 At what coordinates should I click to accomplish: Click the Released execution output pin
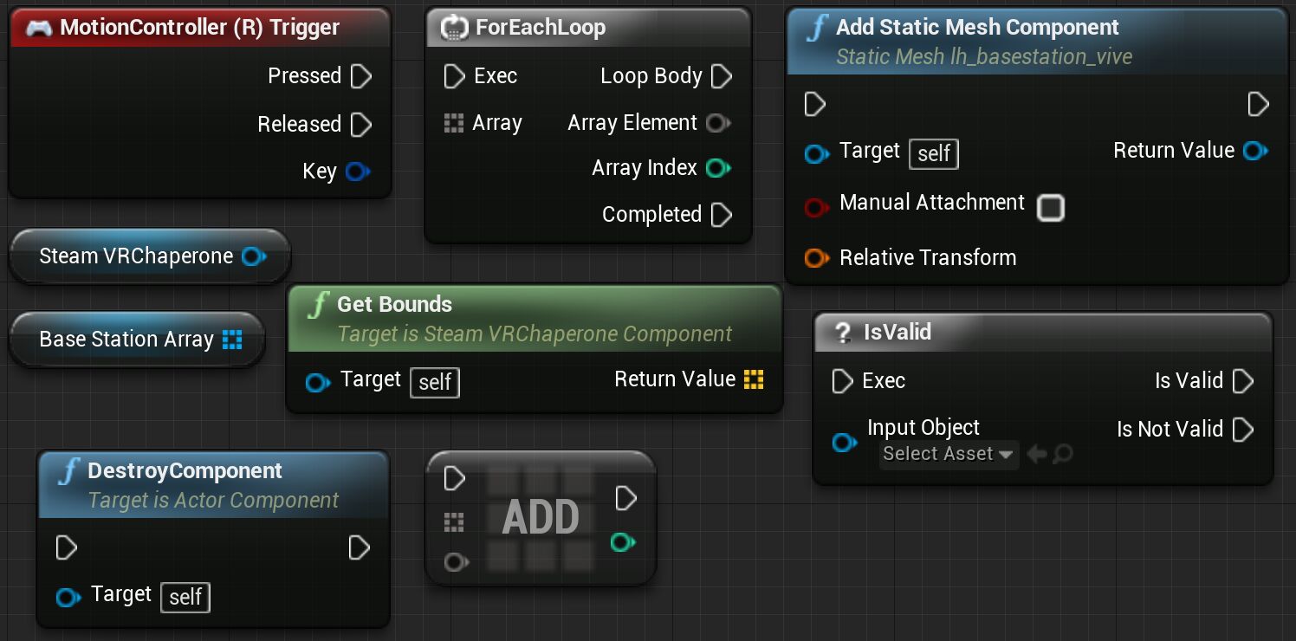(361, 125)
